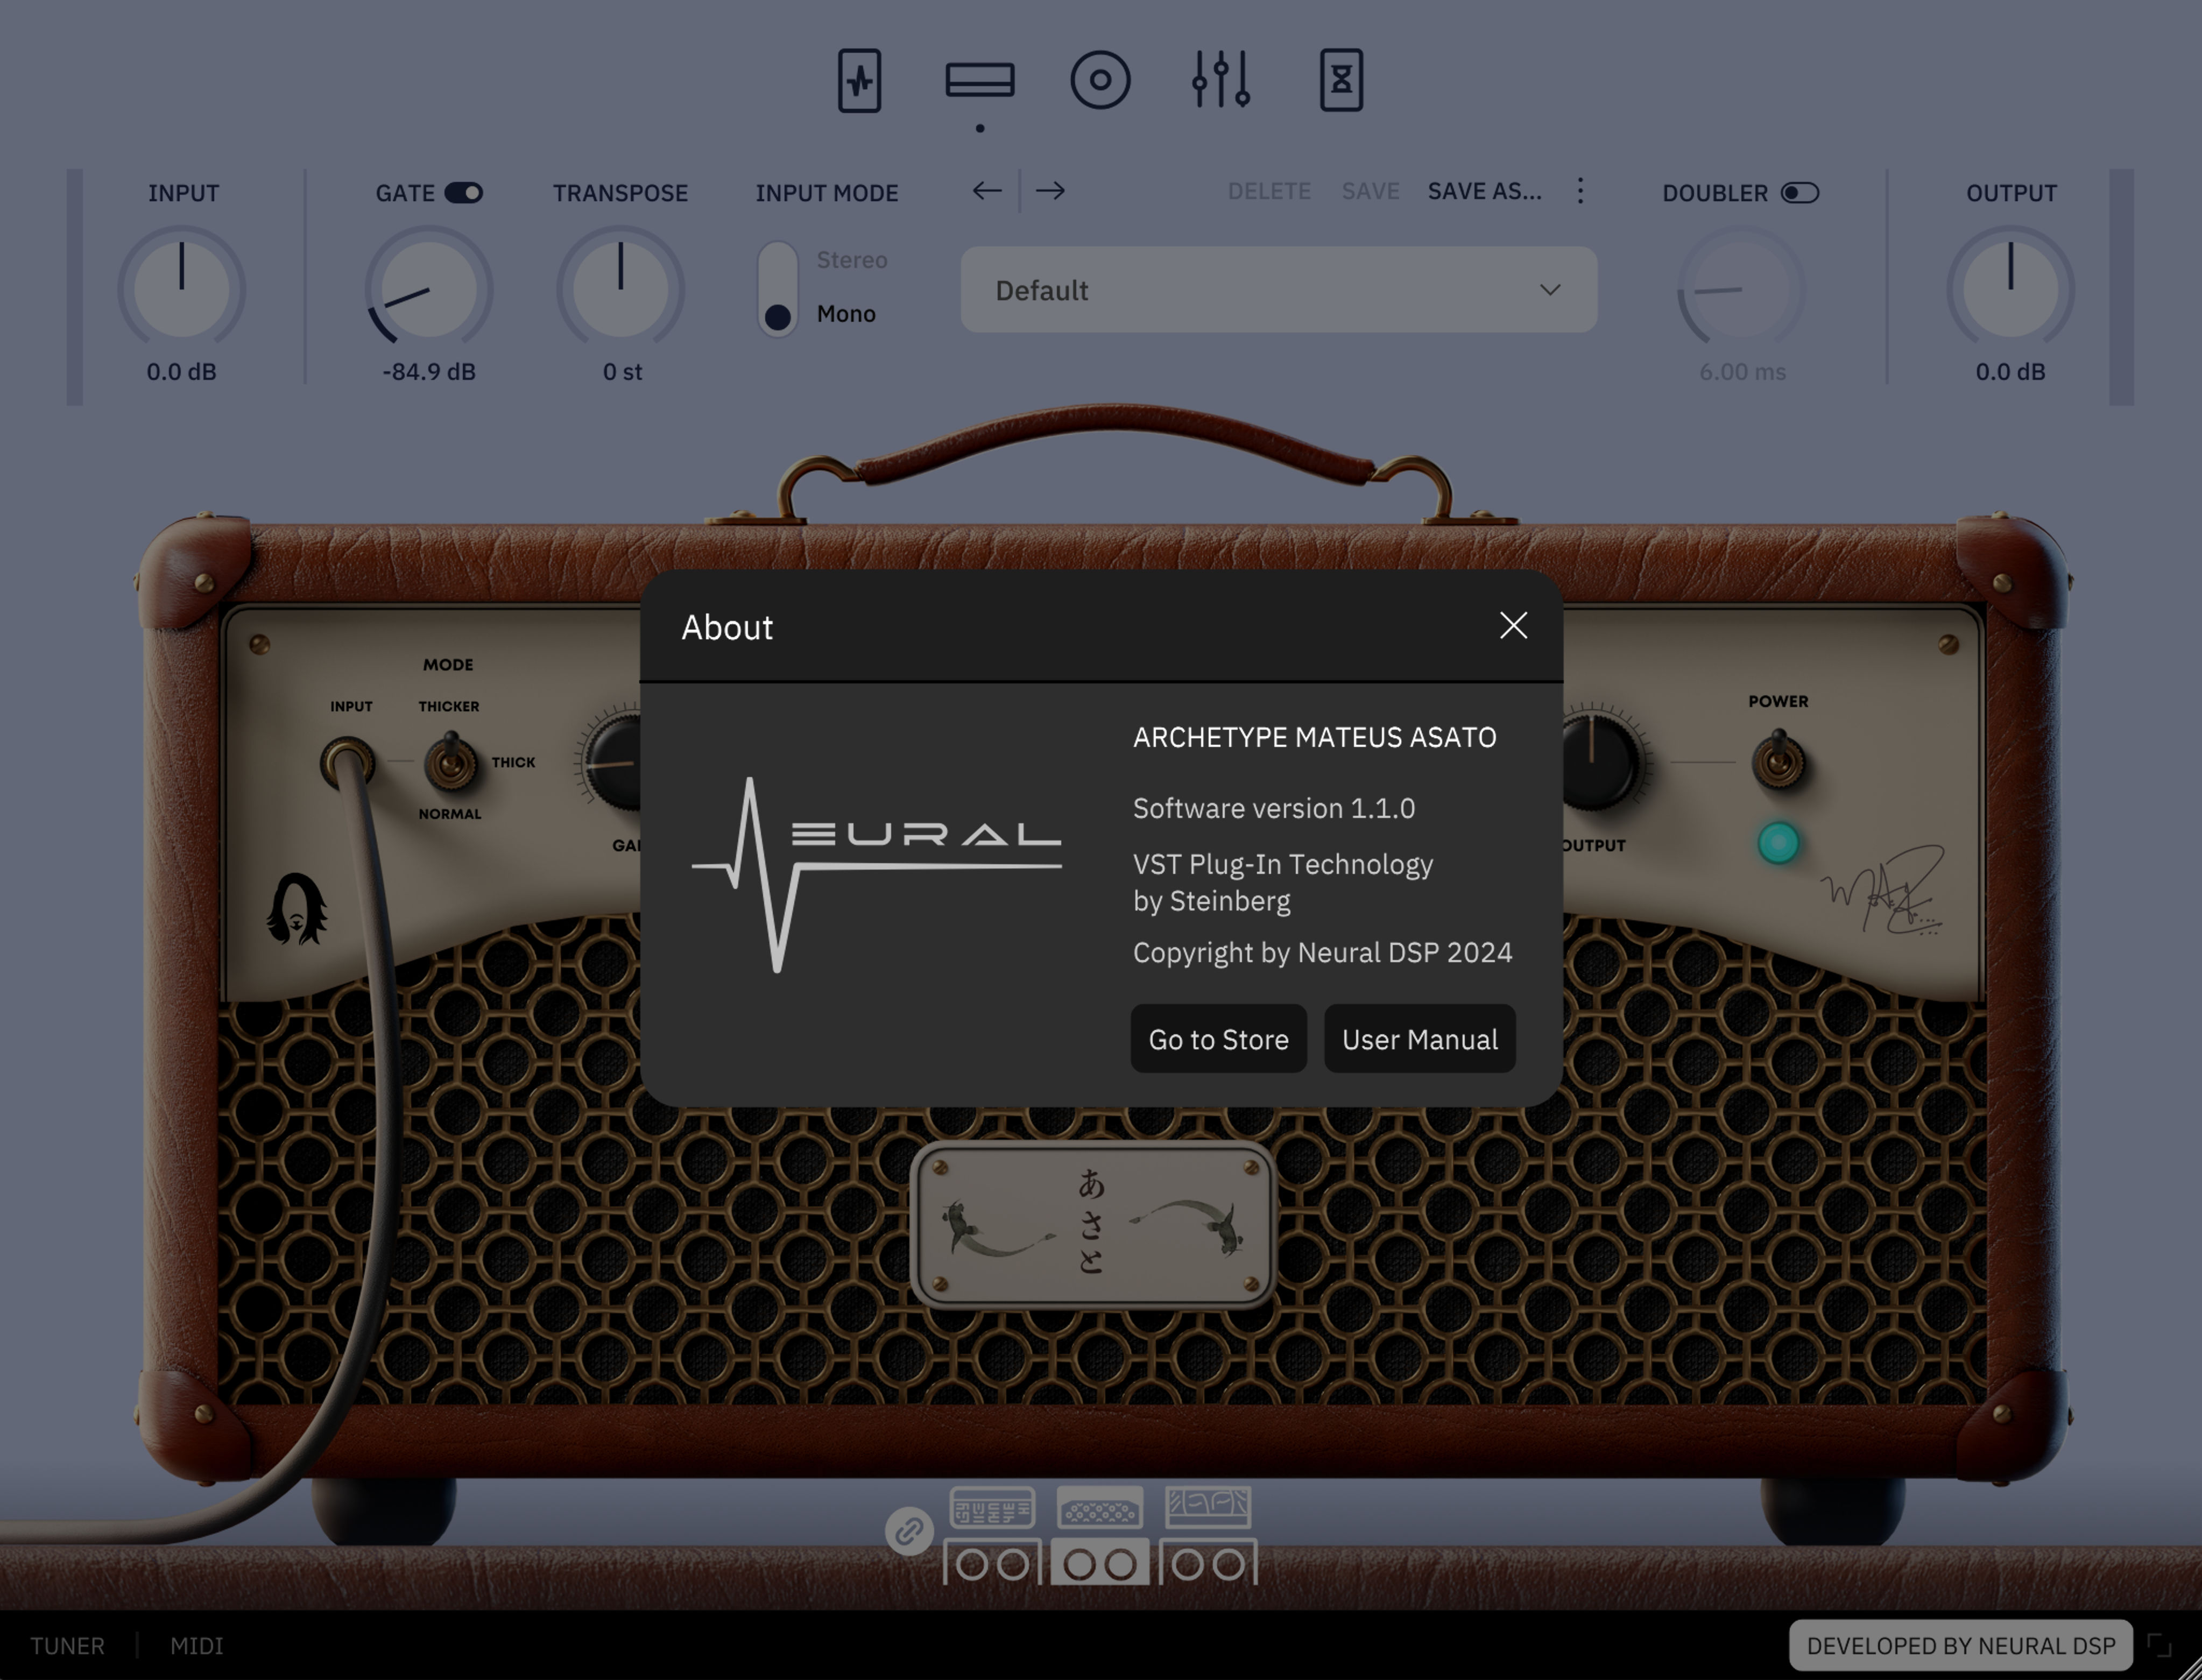This screenshot has height=1680, width=2202.
Task: Click the Go to Store button
Action: click(1218, 1039)
